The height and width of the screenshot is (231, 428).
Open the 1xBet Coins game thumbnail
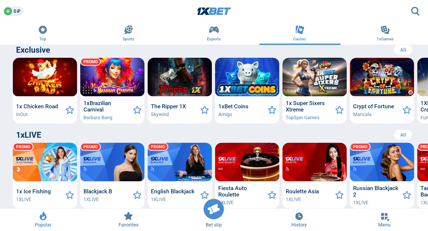[x=247, y=77]
